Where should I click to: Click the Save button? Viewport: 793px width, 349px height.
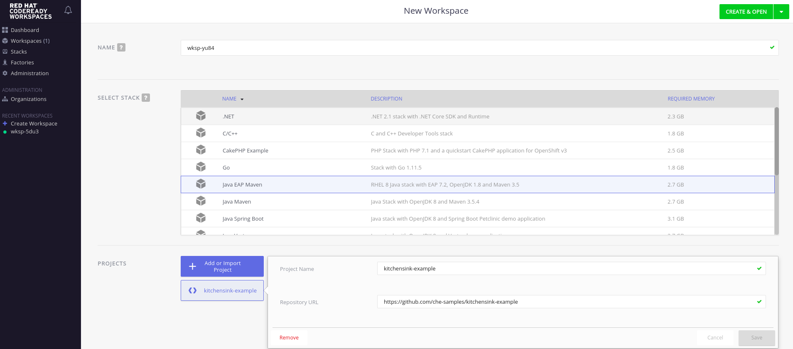coord(757,338)
